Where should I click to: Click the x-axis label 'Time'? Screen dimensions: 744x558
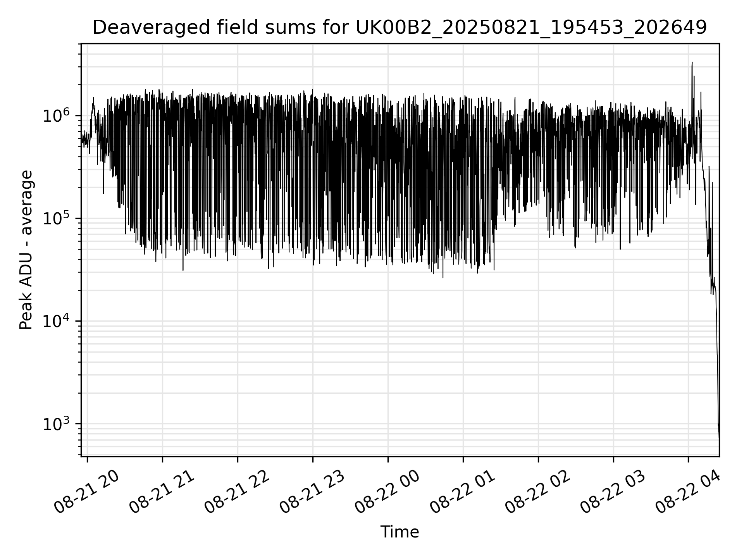(400, 532)
